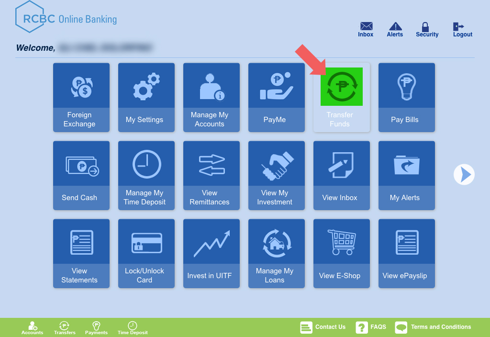Screen dimensions: 490x337
Task: Open the Pay Bills lightbulb tile
Action: 407,98
